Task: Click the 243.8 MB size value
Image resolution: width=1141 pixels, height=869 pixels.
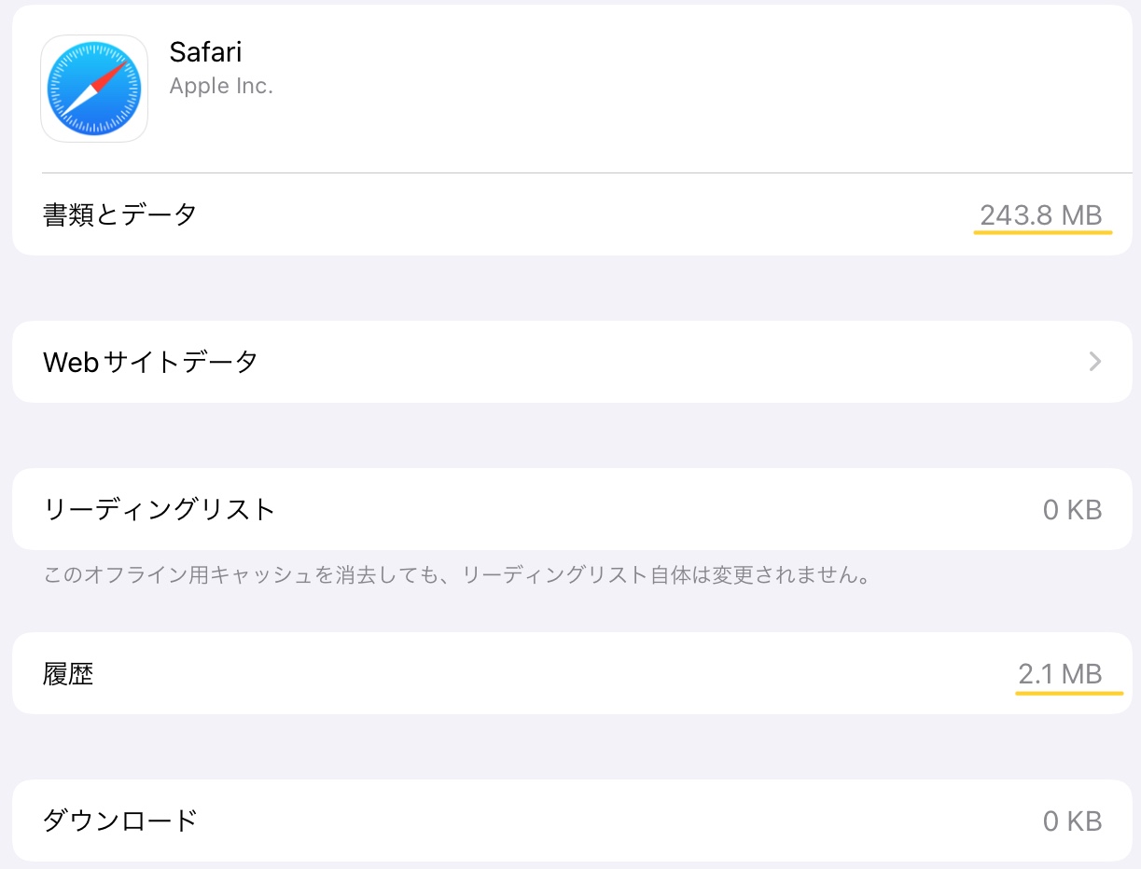Action: pyautogui.click(x=1040, y=215)
